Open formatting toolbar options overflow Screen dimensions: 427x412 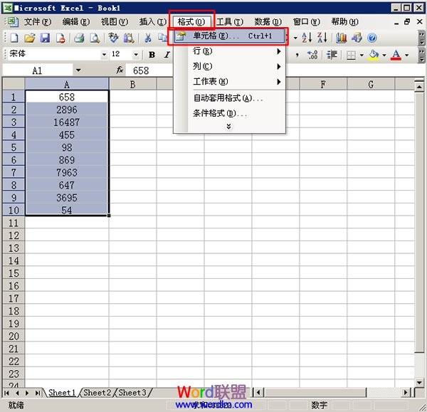[421, 56]
